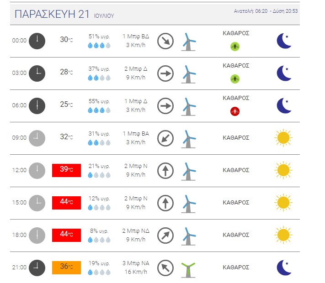Click the green mosquito icon at 00:00
The height and width of the screenshot is (283, 325).
[x=235, y=47]
